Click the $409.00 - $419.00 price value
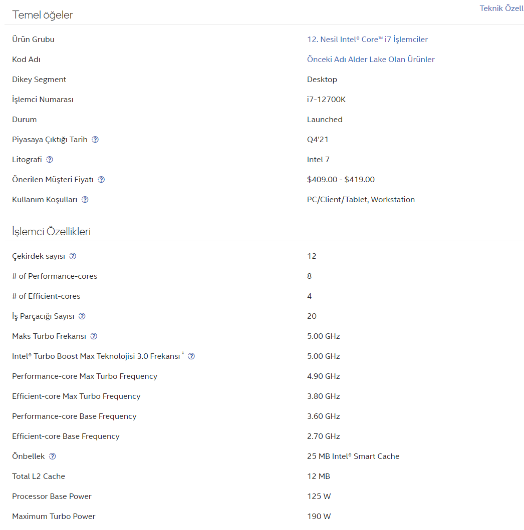524x530 pixels. tap(341, 180)
